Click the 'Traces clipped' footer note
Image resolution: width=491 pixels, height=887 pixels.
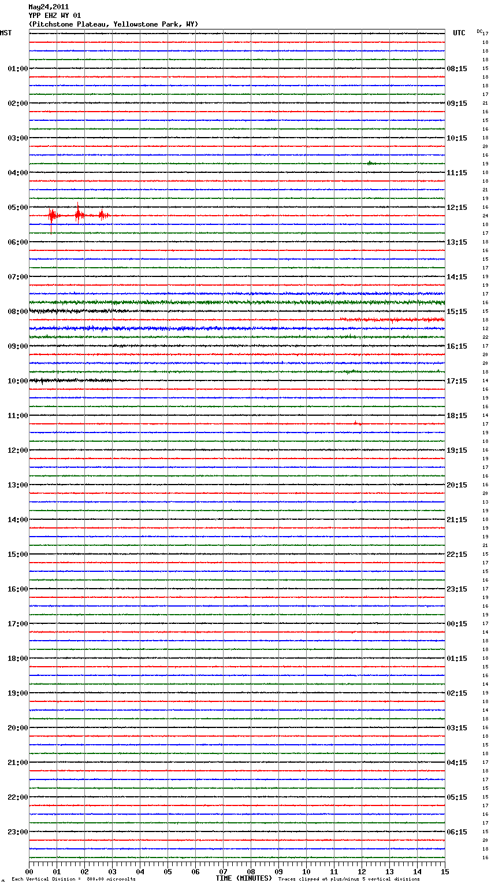click(349, 879)
